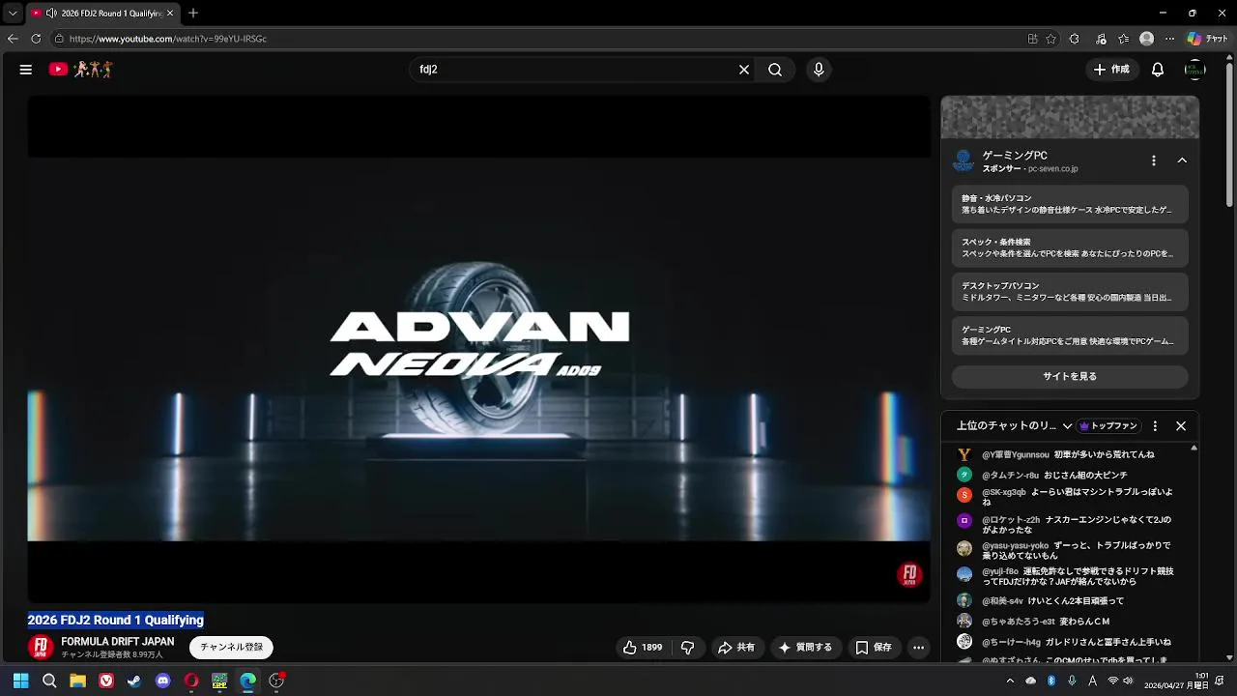Viewport: 1237px width, 696px height.
Task: Open Discord from the taskbar
Action: point(162,681)
